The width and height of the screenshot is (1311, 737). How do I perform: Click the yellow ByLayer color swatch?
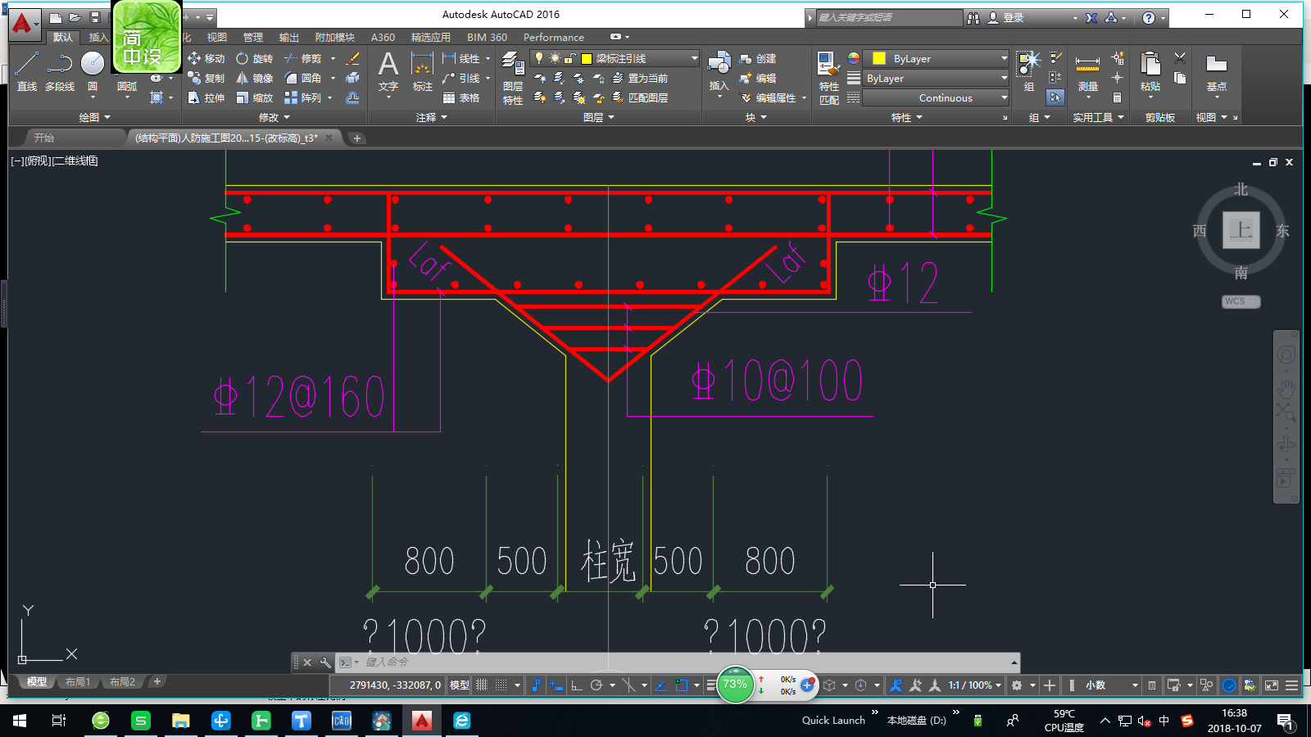[x=878, y=58]
